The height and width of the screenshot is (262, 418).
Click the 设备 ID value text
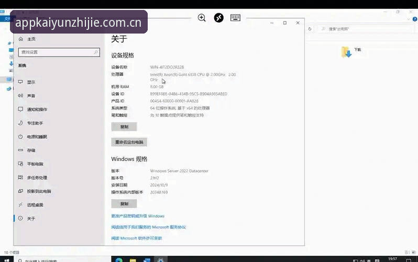coord(189,94)
